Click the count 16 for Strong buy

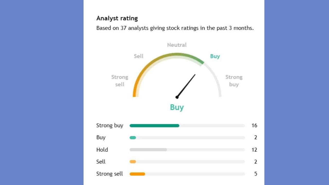click(254, 126)
